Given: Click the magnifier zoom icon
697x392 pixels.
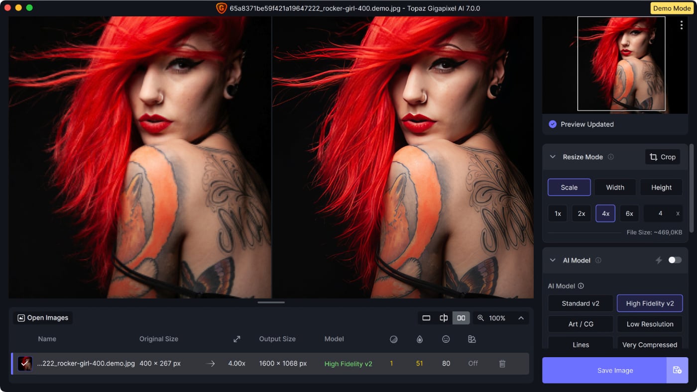Looking at the screenshot, I should [x=480, y=318].
